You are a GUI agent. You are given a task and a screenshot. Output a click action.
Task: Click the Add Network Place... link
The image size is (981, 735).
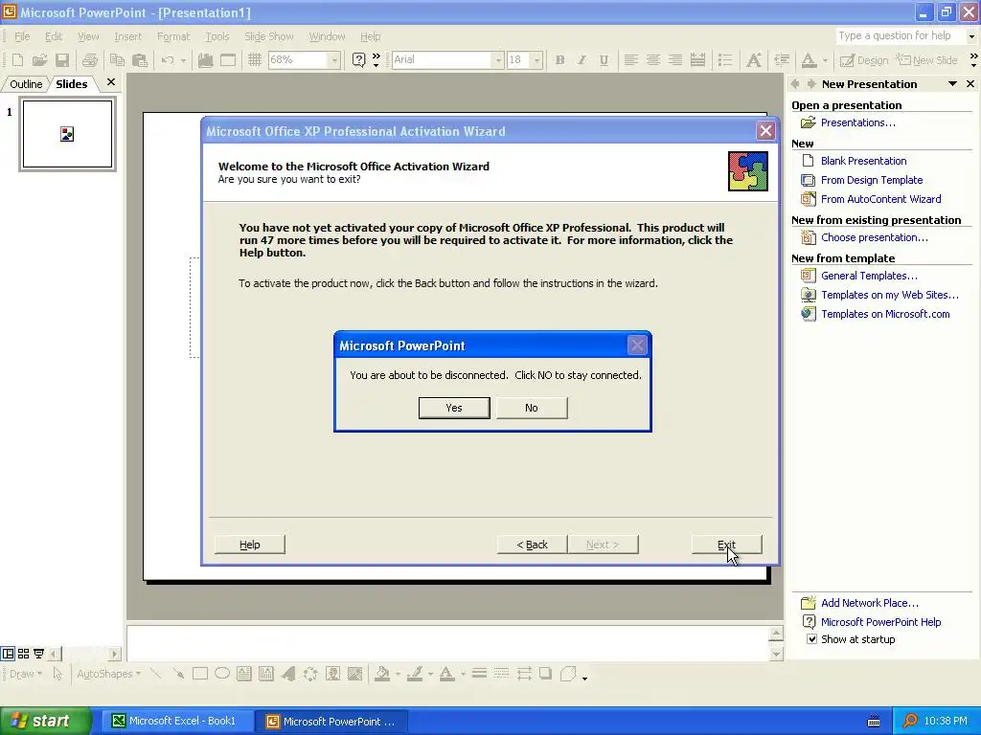[x=870, y=603]
